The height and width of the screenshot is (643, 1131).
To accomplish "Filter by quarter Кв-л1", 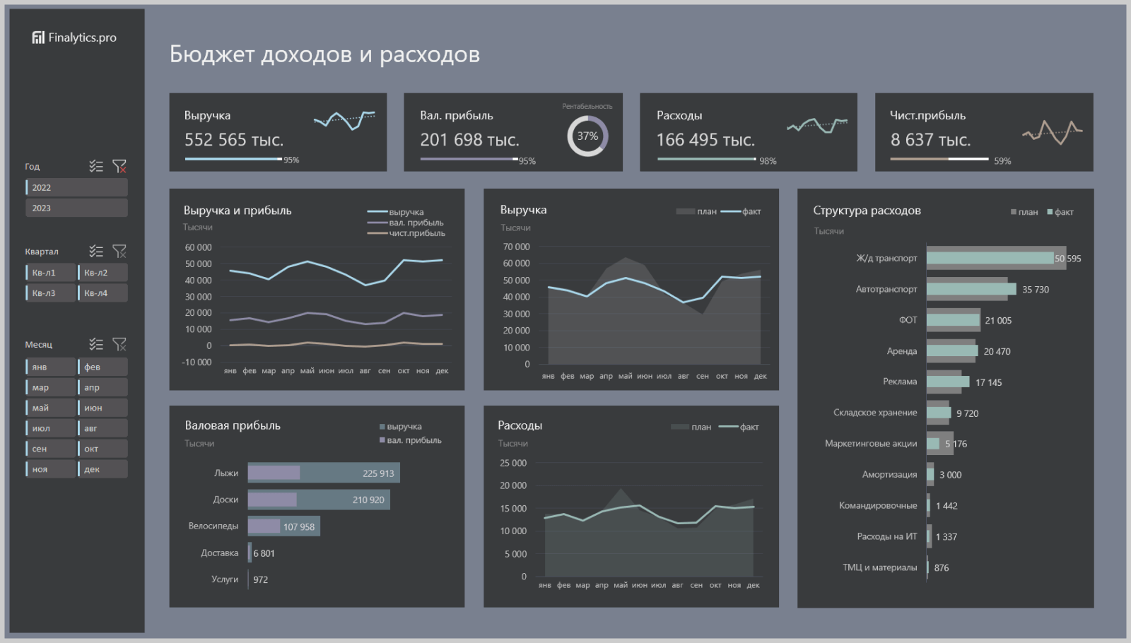I will pyautogui.click(x=50, y=273).
